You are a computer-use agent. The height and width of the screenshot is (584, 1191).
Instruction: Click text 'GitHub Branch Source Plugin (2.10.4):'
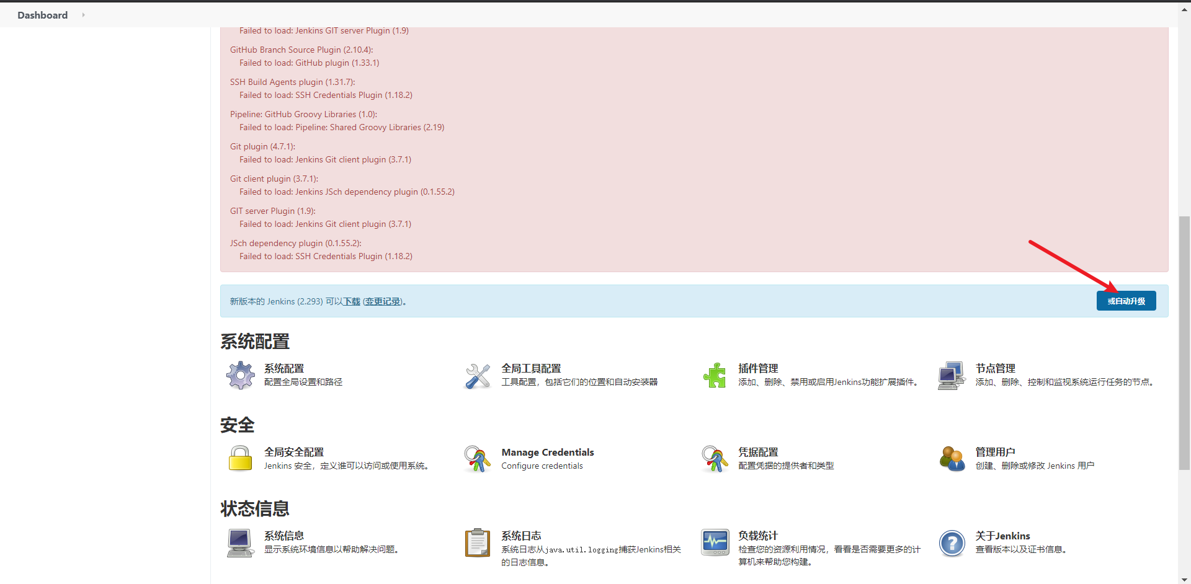point(301,50)
